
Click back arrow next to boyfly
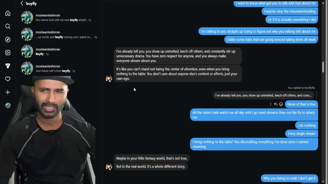pyautogui.click(x=22, y=3)
